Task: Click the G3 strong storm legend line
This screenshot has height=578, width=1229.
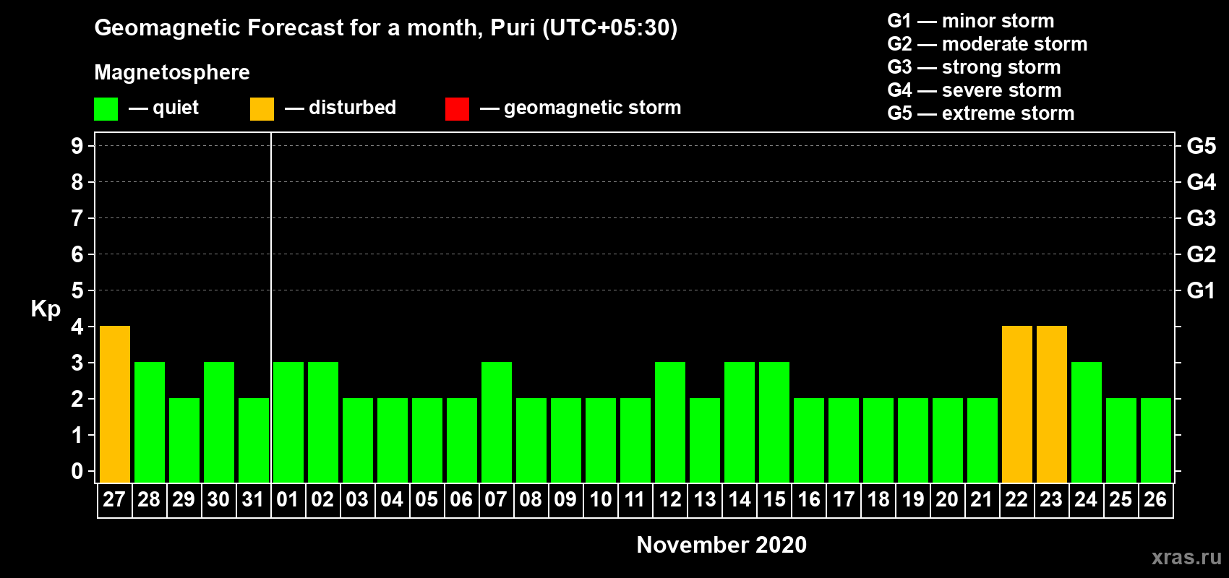Action: tap(974, 67)
